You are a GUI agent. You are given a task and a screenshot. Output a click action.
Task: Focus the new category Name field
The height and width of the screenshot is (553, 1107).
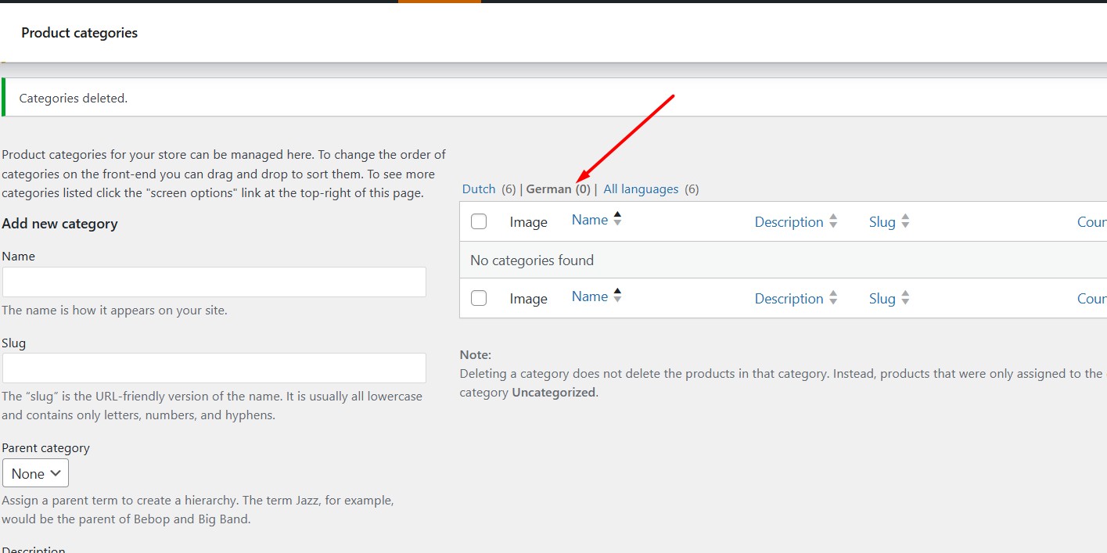214,282
